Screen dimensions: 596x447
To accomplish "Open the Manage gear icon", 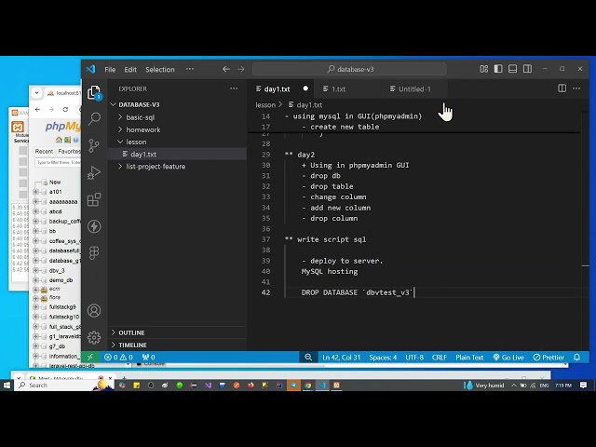I will tap(94, 337).
